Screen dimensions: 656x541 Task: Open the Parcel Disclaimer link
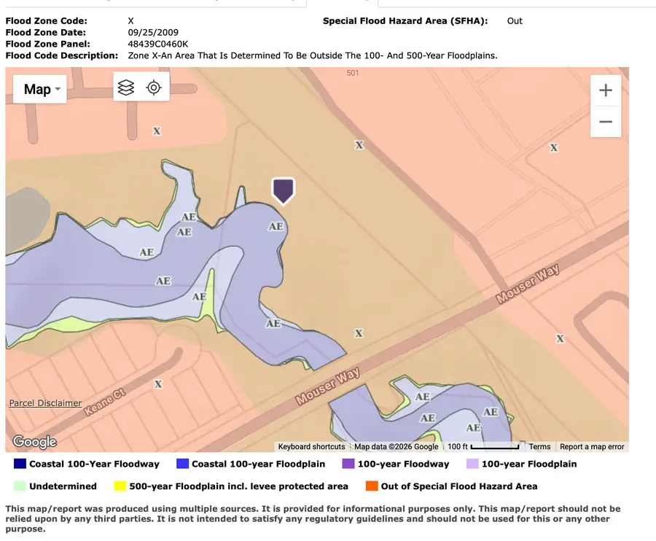coord(45,403)
